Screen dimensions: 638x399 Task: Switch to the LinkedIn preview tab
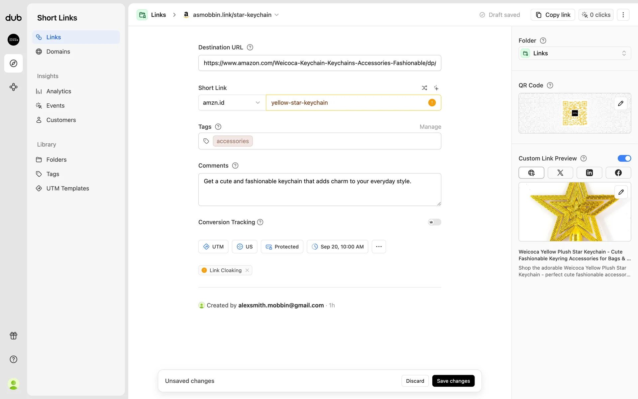click(589, 173)
